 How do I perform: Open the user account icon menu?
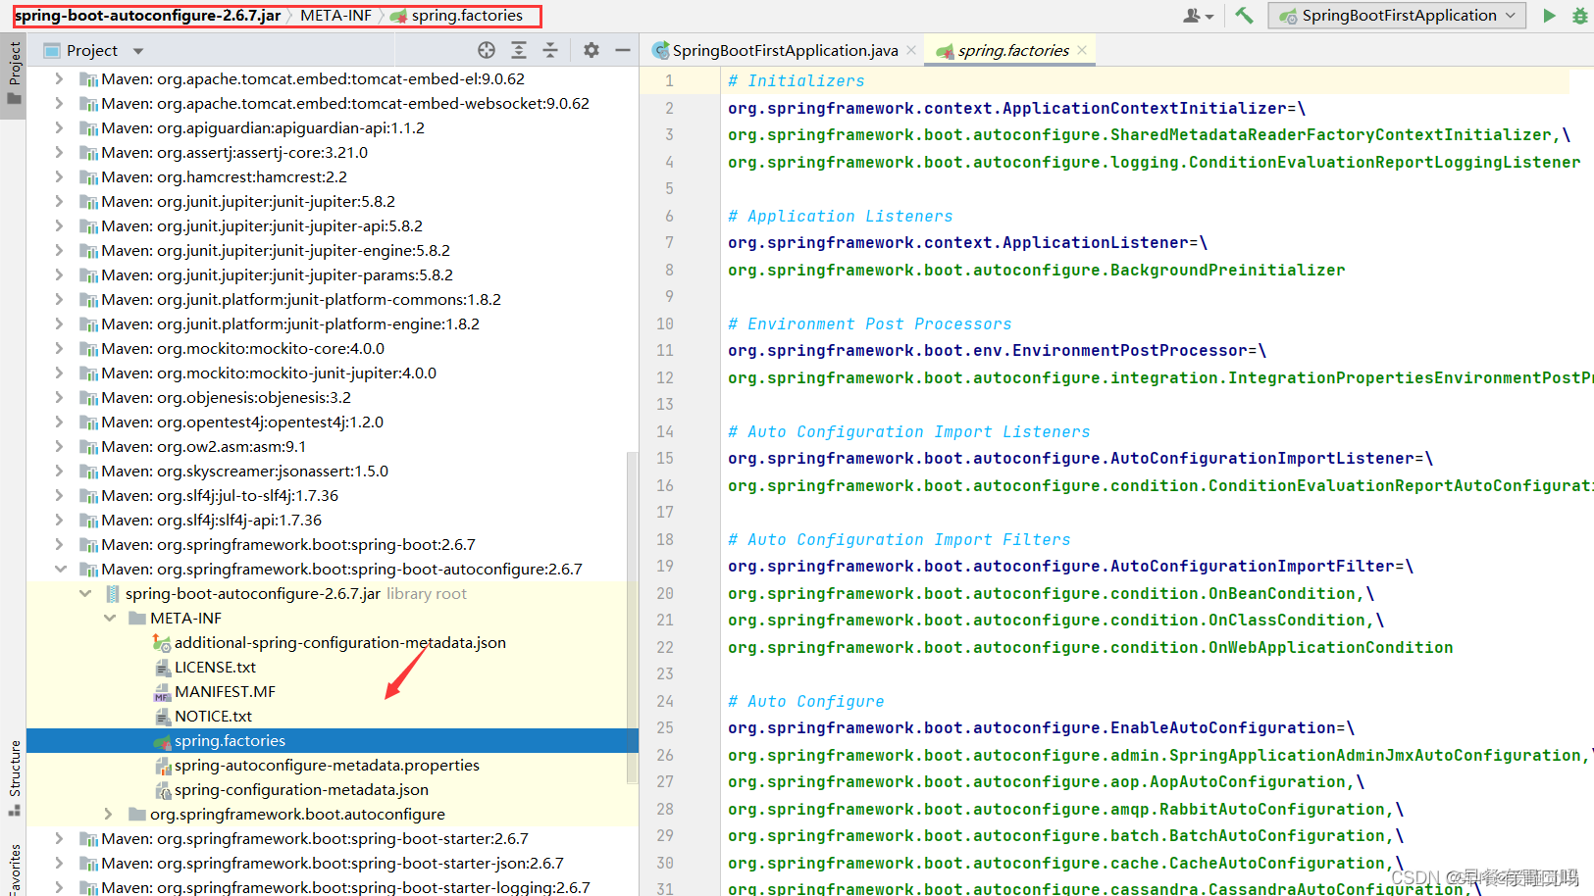tap(1198, 16)
